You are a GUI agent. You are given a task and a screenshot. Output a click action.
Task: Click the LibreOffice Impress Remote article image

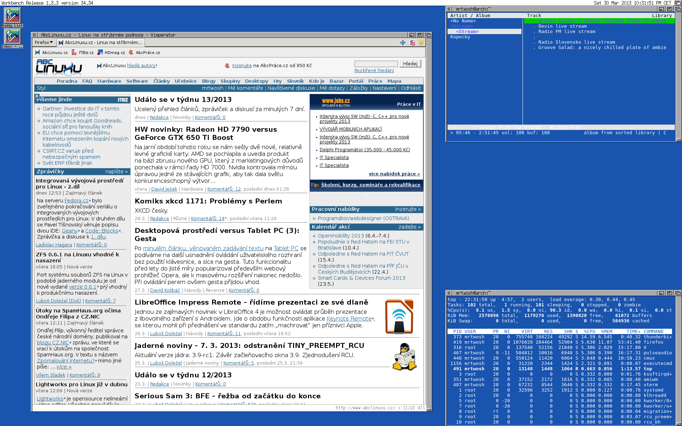[x=399, y=317]
